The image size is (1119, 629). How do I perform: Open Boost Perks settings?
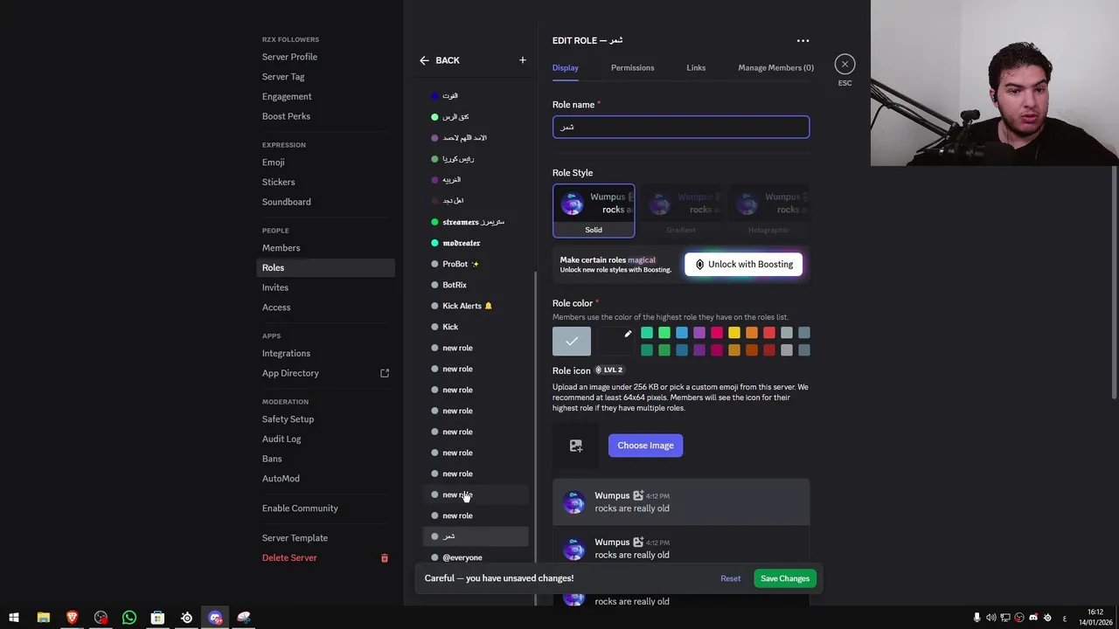pyautogui.click(x=325, y=116)
